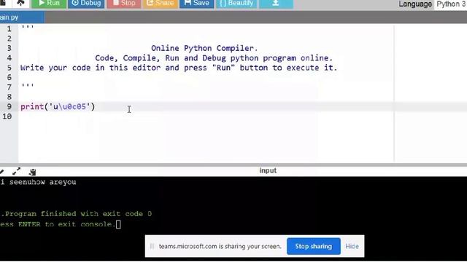467x262 pixels.
Task: Beautify the code formatting
Action: pyautogui.click(x=236, y=3)
